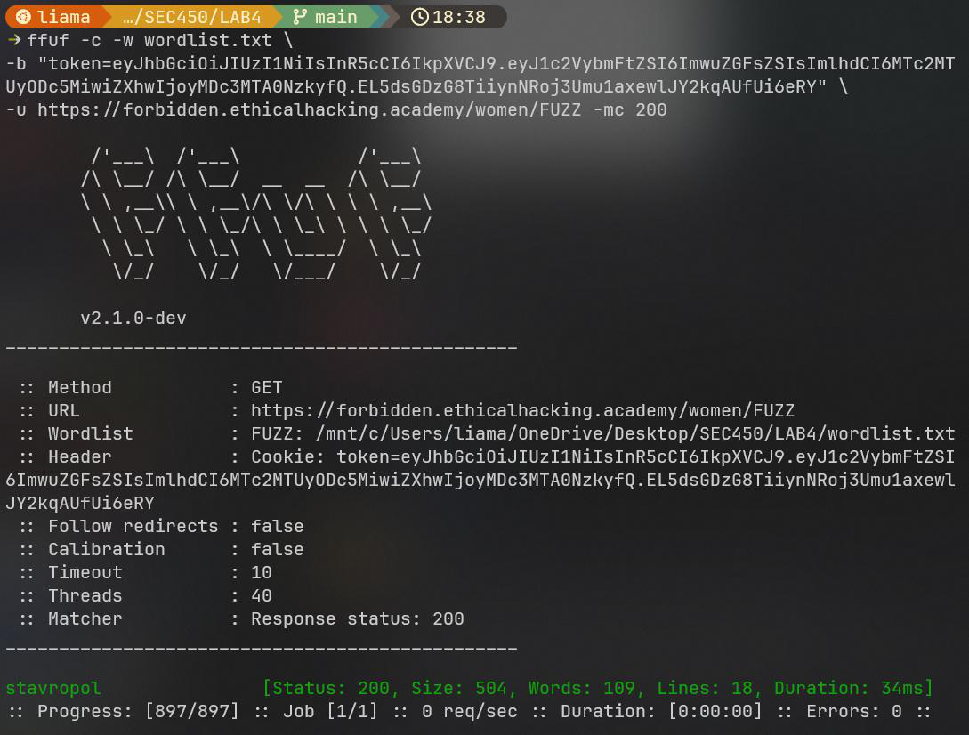Click the GET method value
This screenshot has width=969, height=735.
point(266,387)
